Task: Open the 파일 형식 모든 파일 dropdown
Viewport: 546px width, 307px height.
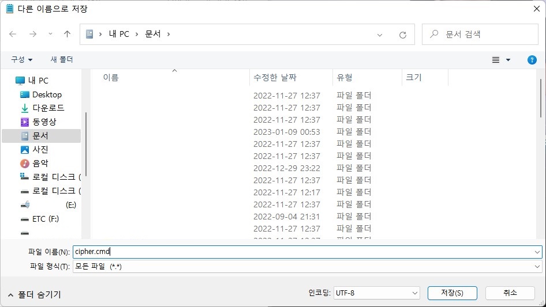Action: click(x=307, y=267)
